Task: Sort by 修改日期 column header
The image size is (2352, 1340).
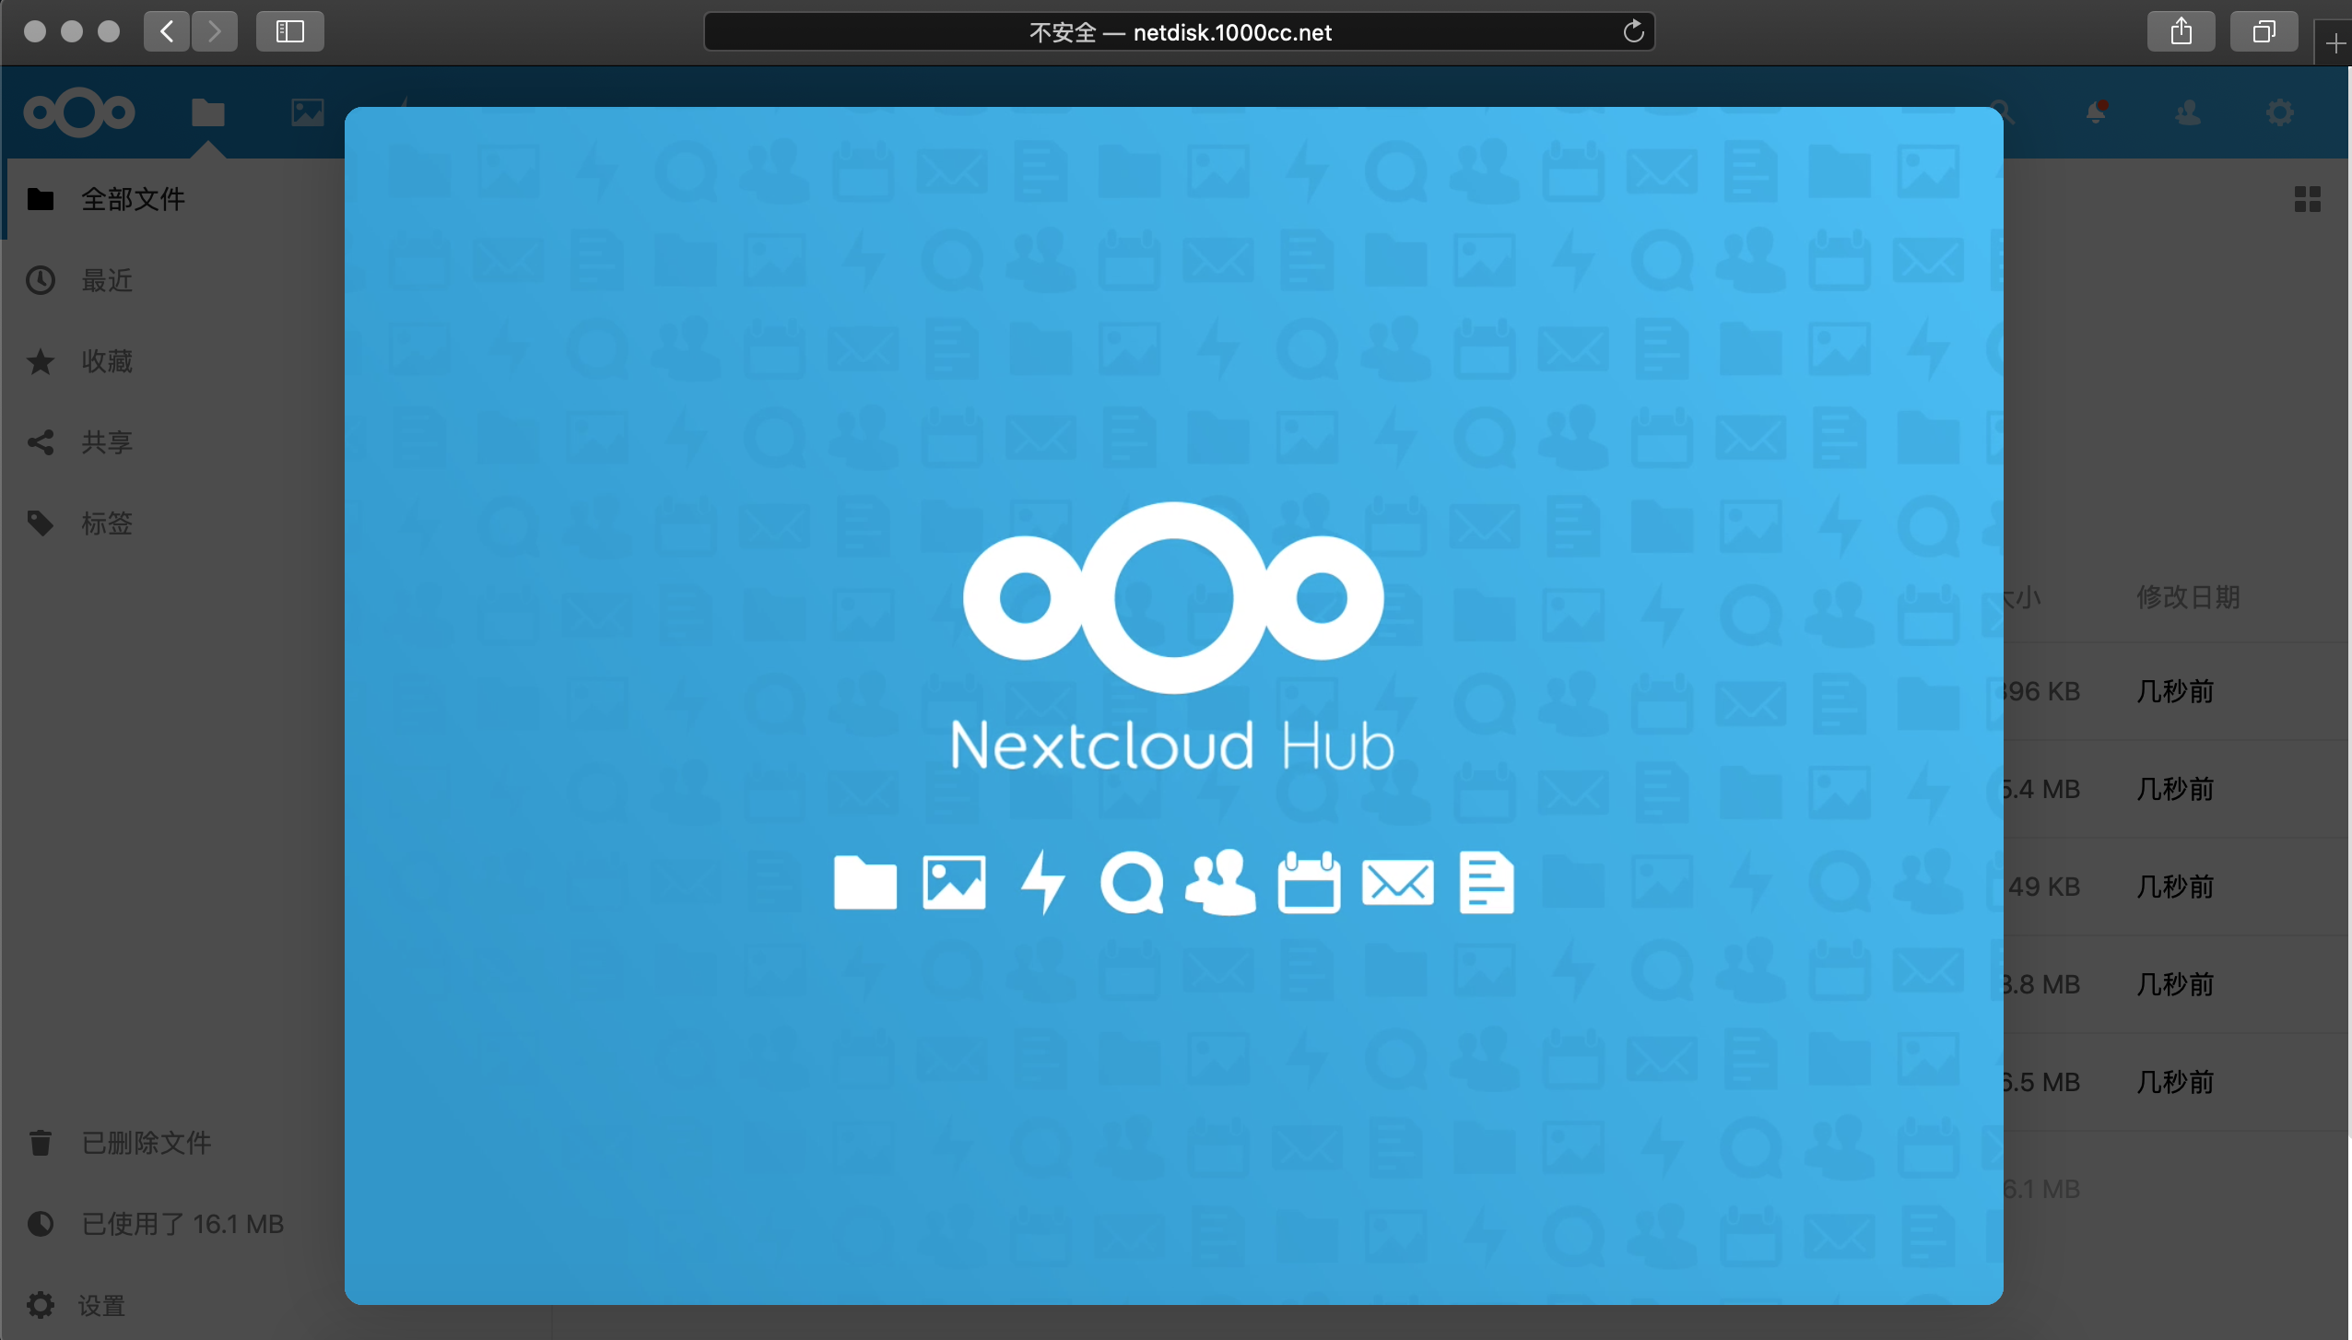Action: point(2188,597)
